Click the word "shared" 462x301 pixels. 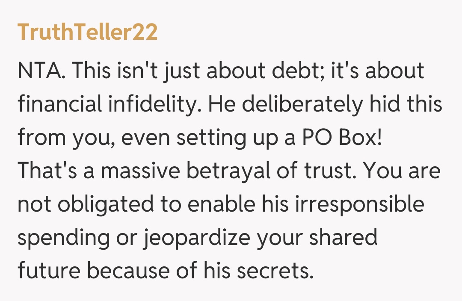pyautogui.click(x=345, y=238)
